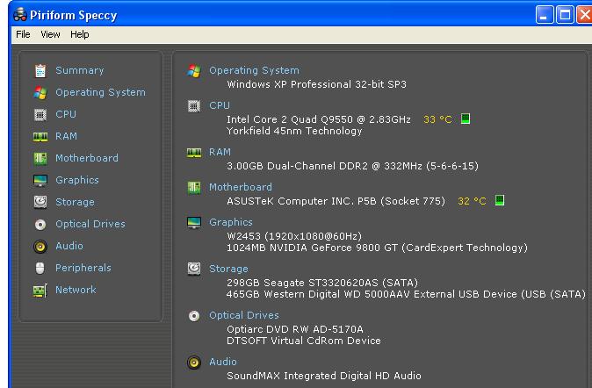Click the Storage hard drive icon in sidebar
Viewport: 592px width, 388px height.
(x=40, y=202)
